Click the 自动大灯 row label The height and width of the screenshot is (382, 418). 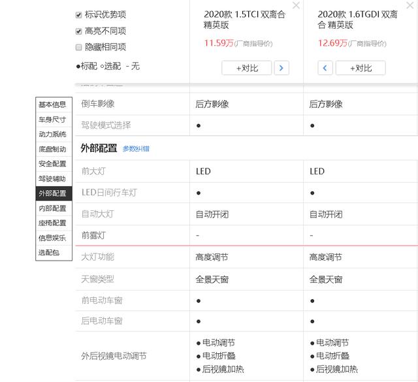click(x=98, y=214)
